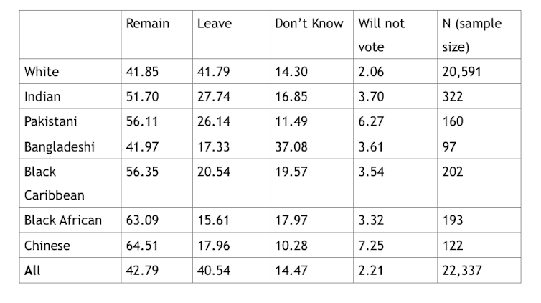The image size is (541, 303).
Task: Select the All Remain value 42.79
Action: point(142,270)
